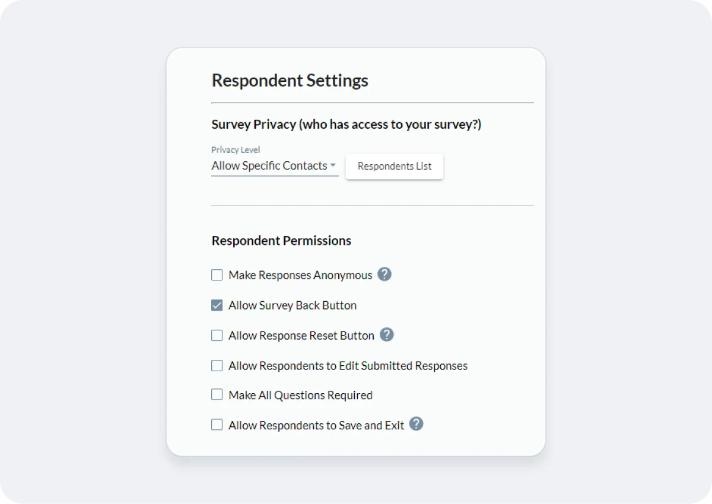Click the Allow Survey Back Button label text
Image resolution: width=712 pixels, height=504 pixels.
[293, 305]
